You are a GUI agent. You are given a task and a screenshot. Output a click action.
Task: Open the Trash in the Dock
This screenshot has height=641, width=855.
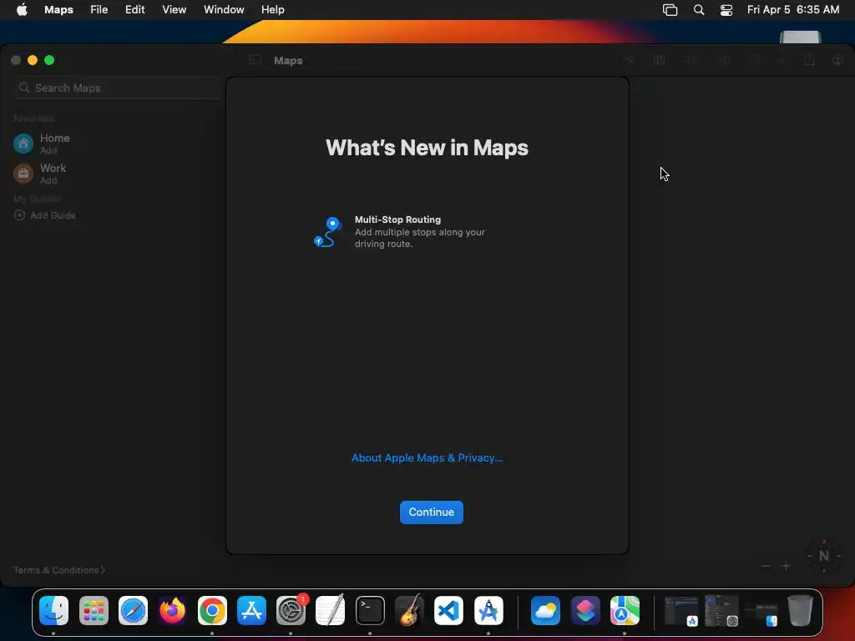(x=800, y=610)
